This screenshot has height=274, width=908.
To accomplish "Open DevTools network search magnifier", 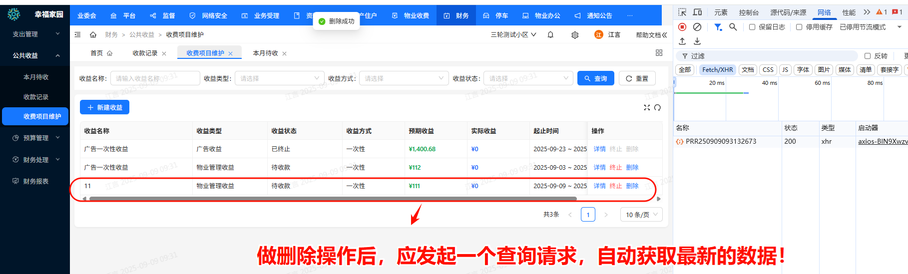I will point(733,27).
